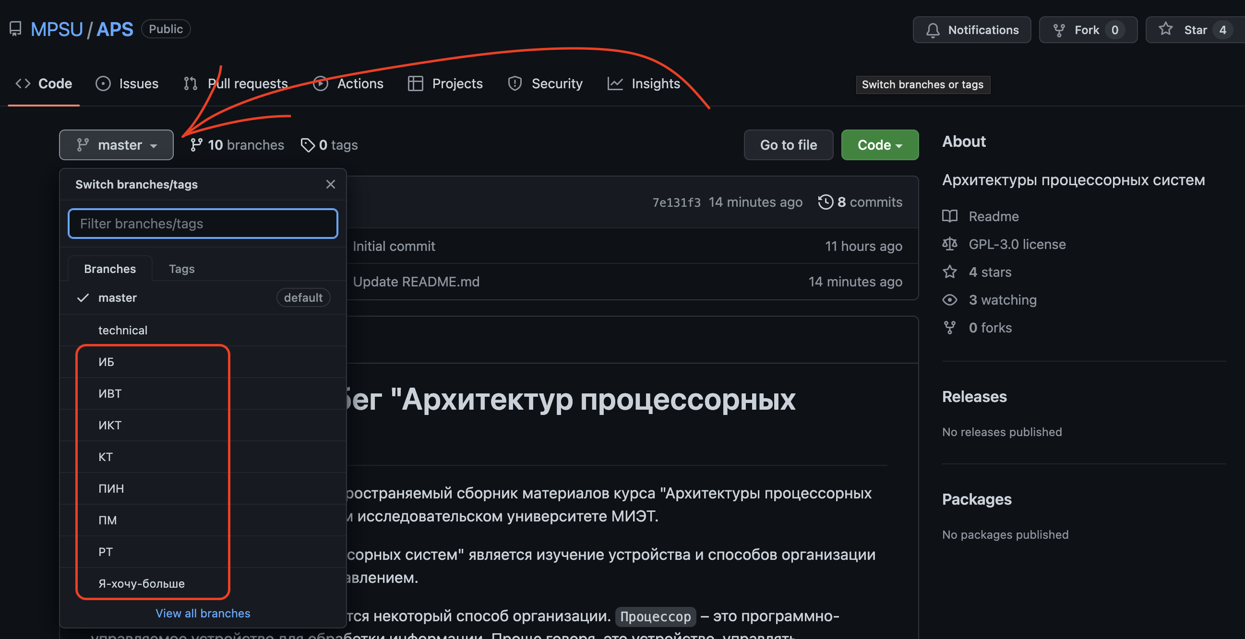Click the watching eye icon
Image resolution: width=1245 pixels, height=639 pixels.
point(949,300)
